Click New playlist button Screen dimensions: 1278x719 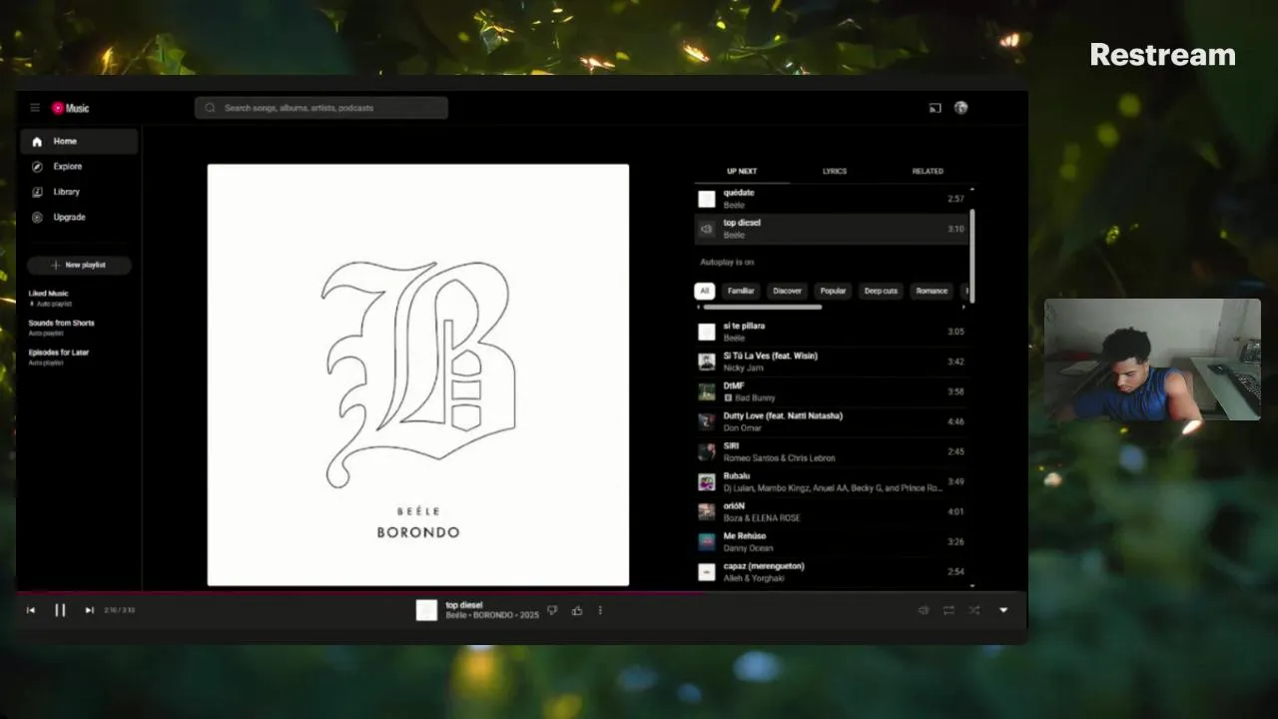[79, 265]
